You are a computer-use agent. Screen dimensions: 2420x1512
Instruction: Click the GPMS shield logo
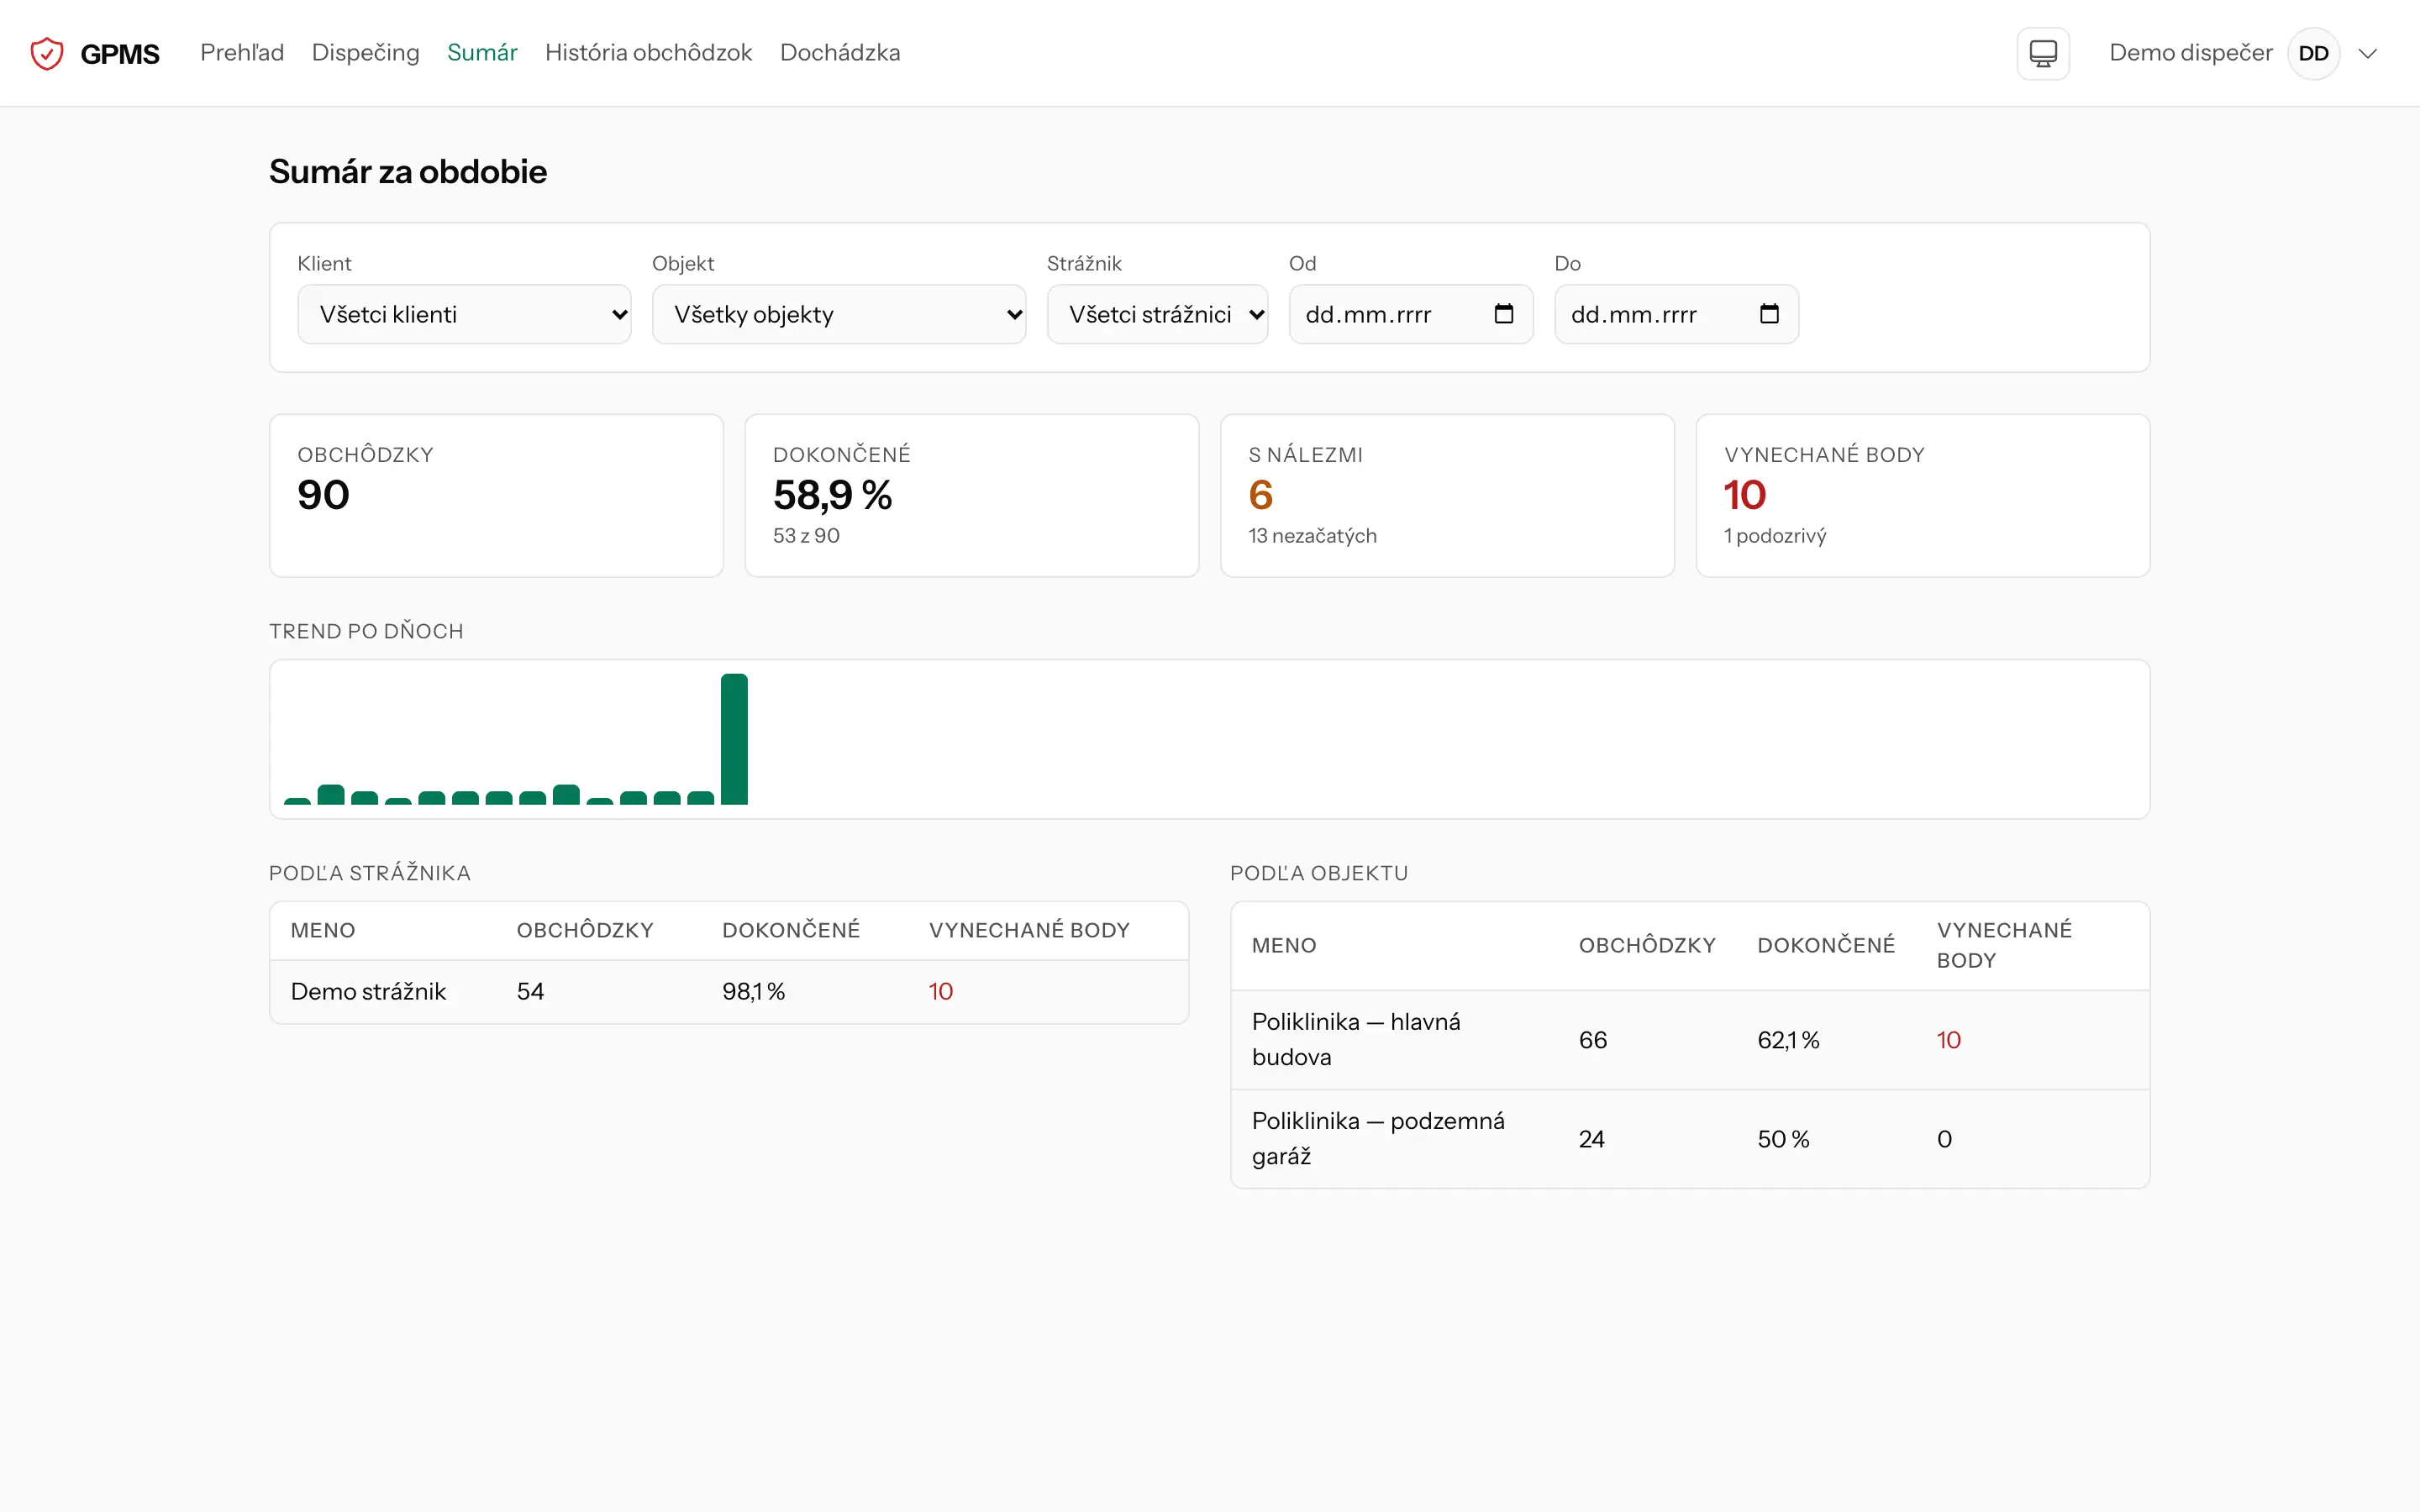click(x=47, y=53)
